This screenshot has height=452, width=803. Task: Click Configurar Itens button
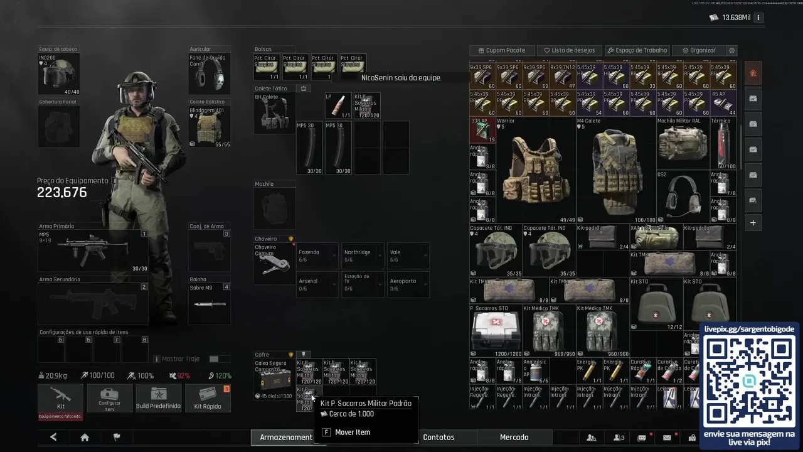pos(109,398)
